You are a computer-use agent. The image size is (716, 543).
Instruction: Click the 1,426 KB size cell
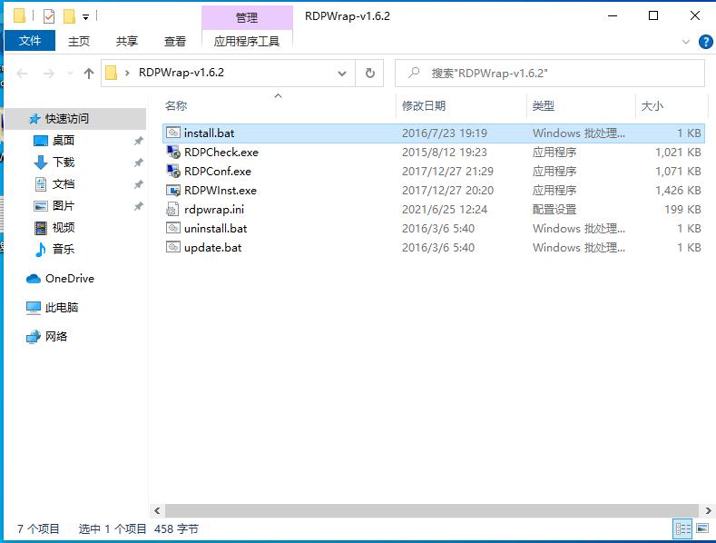[x=678, y=190]
